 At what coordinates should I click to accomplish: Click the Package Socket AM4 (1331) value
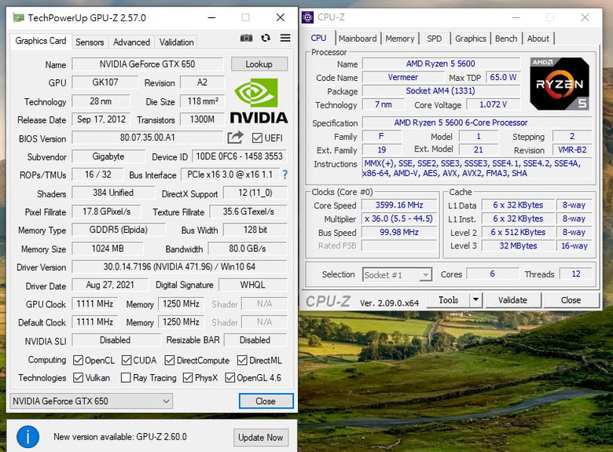[x=441, y=90]
